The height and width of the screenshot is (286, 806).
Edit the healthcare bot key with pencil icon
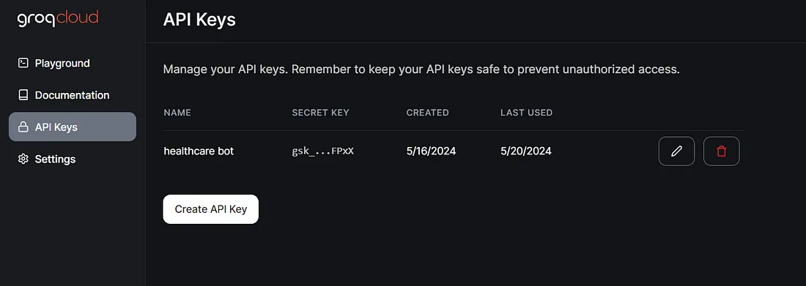coord(676,151)
